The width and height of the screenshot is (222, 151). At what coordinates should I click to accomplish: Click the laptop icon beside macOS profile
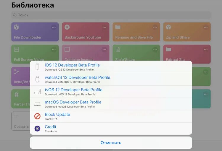(37, 104)
